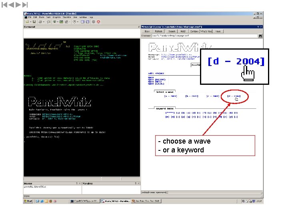Image resolution: width=288 pixels, height=216 pixels.
Task: Click the Open file toolbar icon
Action: coord(27,22)
